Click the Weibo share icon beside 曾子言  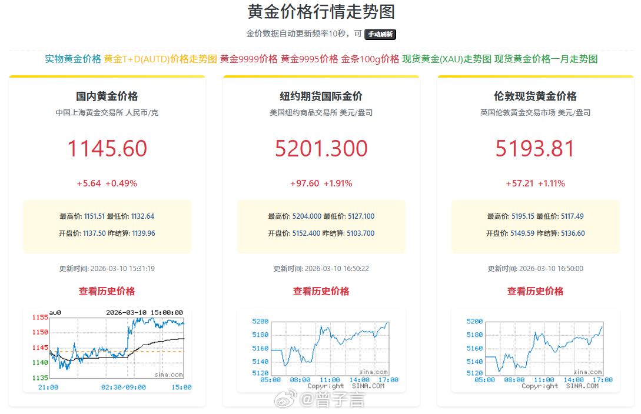click(x=286, y=399)
